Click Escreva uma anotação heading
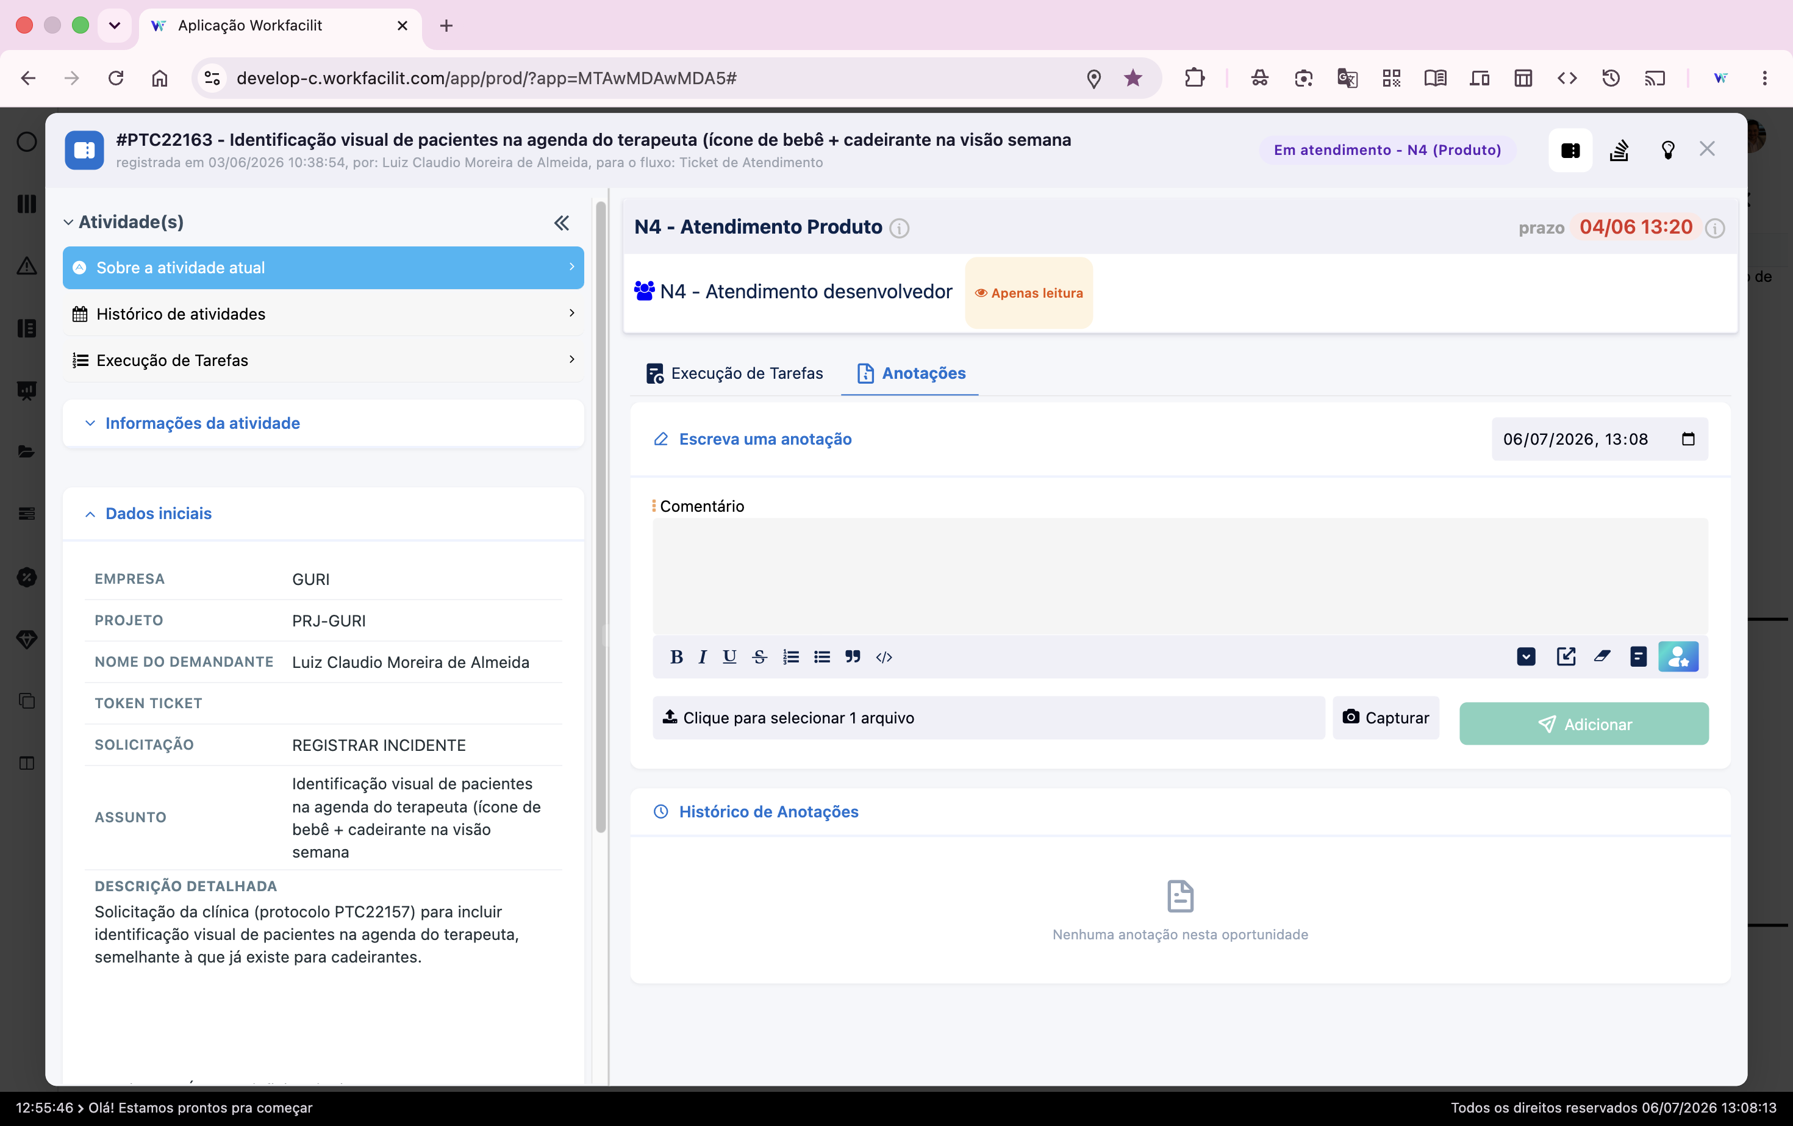The width and height of the screenshot is (1793, 1126). (765, 439)
